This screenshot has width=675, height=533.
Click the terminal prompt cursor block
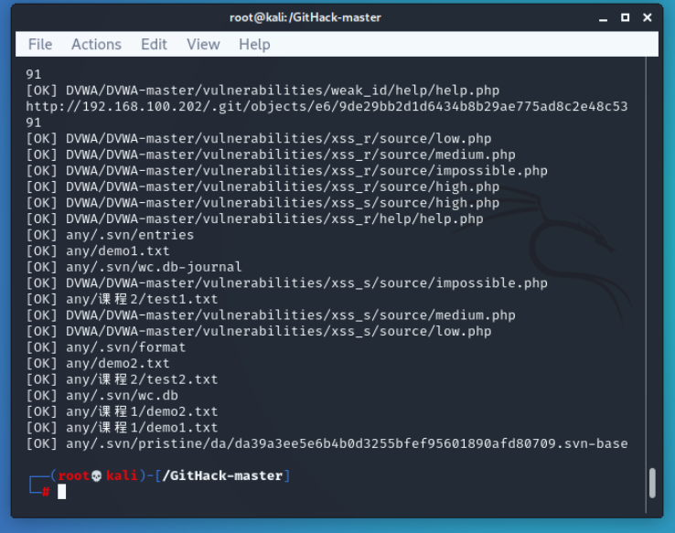click(61, 491)
